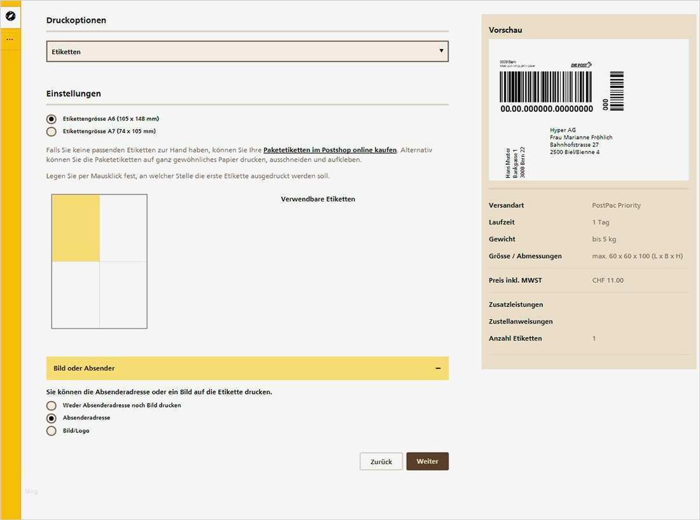This screenshot has height=520, width=700.
Task: Open the Etiketten print options dropdown
Action: click(x=247, y=51)
